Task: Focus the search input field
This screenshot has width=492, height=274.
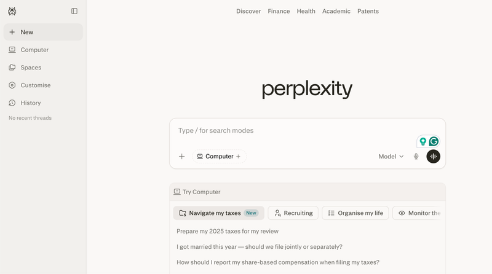Action: [295, 131]
